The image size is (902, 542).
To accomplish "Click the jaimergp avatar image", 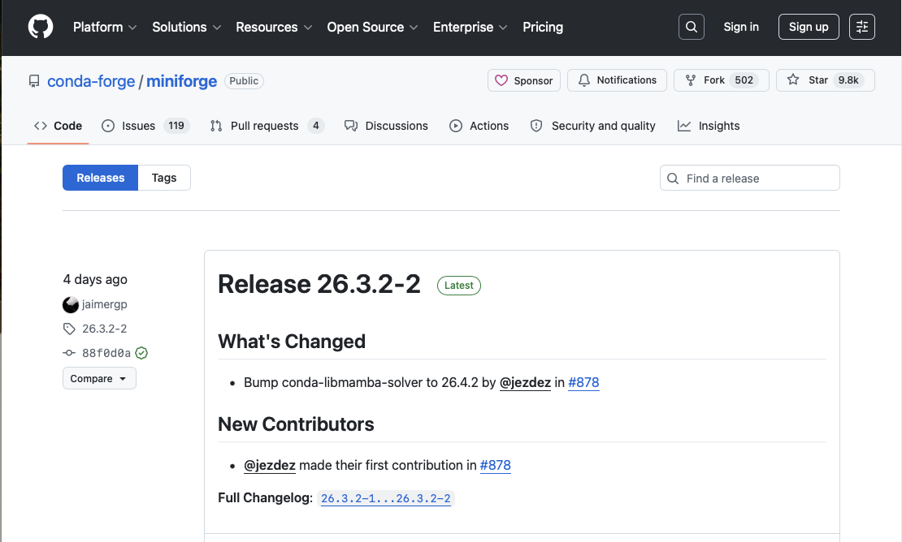I will [x=71, y=305].
